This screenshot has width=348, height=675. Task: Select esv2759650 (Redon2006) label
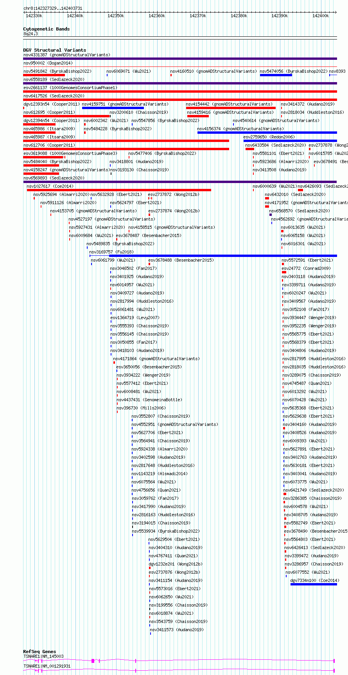click(x=269, y=137)
